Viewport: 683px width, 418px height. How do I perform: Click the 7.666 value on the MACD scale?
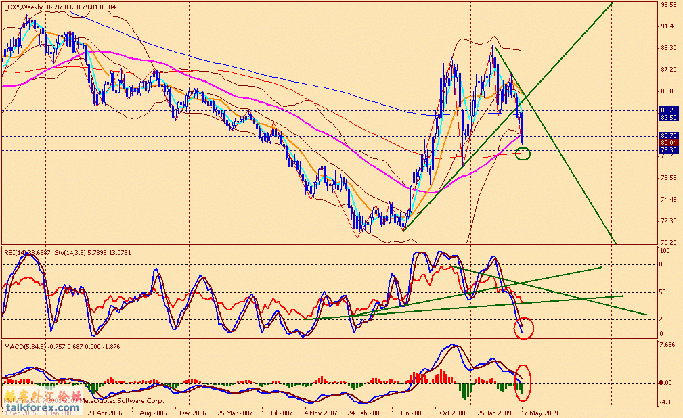click(x=667, y=344)
